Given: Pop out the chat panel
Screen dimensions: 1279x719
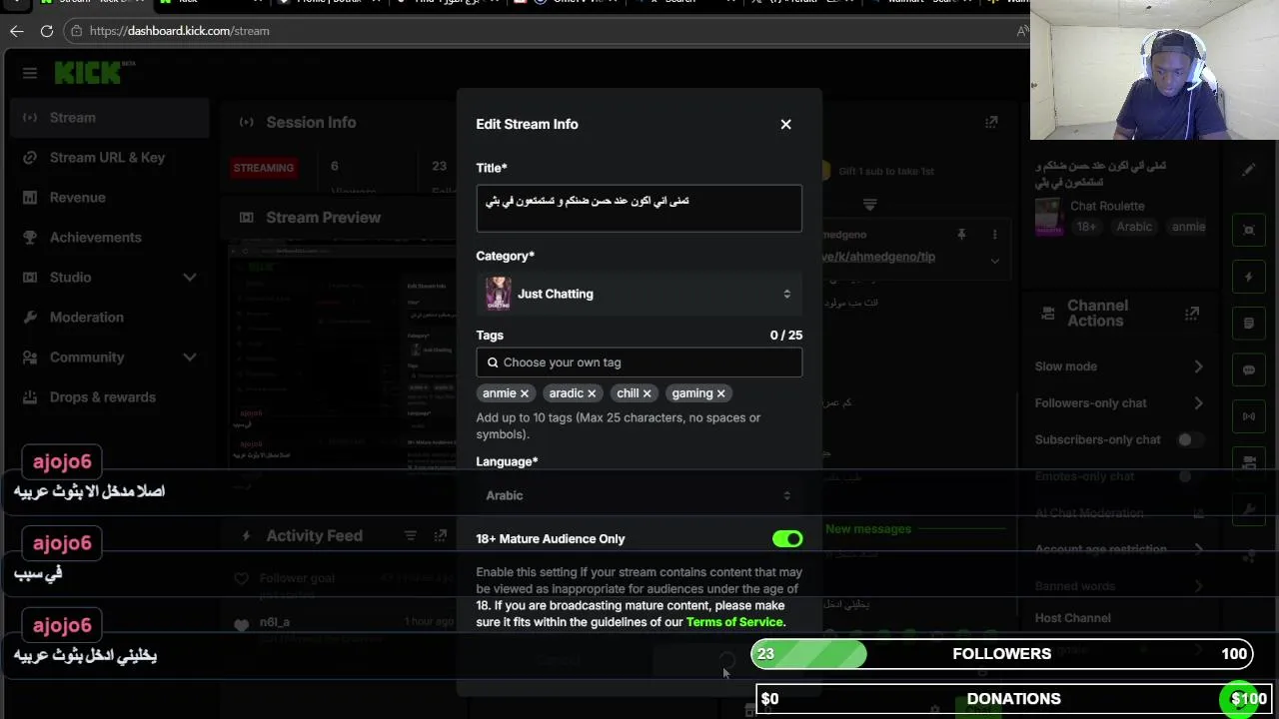Looking at the screenshot, I should tap(991, 122).
